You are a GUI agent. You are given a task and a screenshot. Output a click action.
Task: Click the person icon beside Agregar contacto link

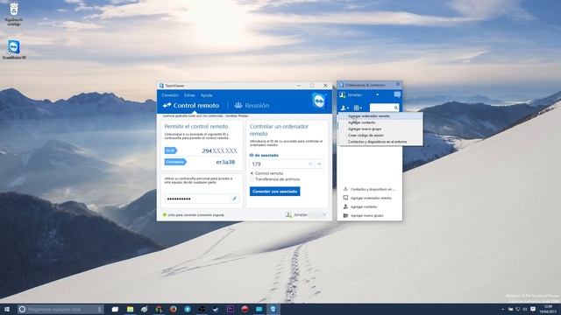345,206
